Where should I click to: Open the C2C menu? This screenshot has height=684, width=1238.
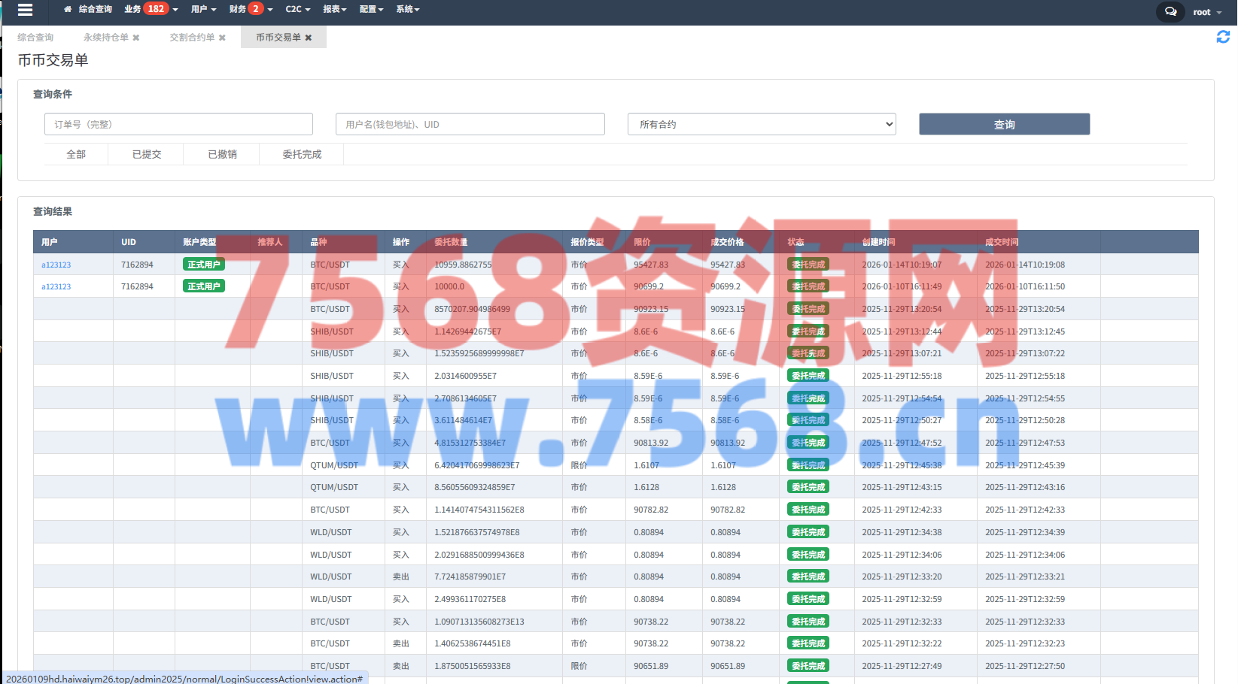pyautogui.click(x=297, y=10)
